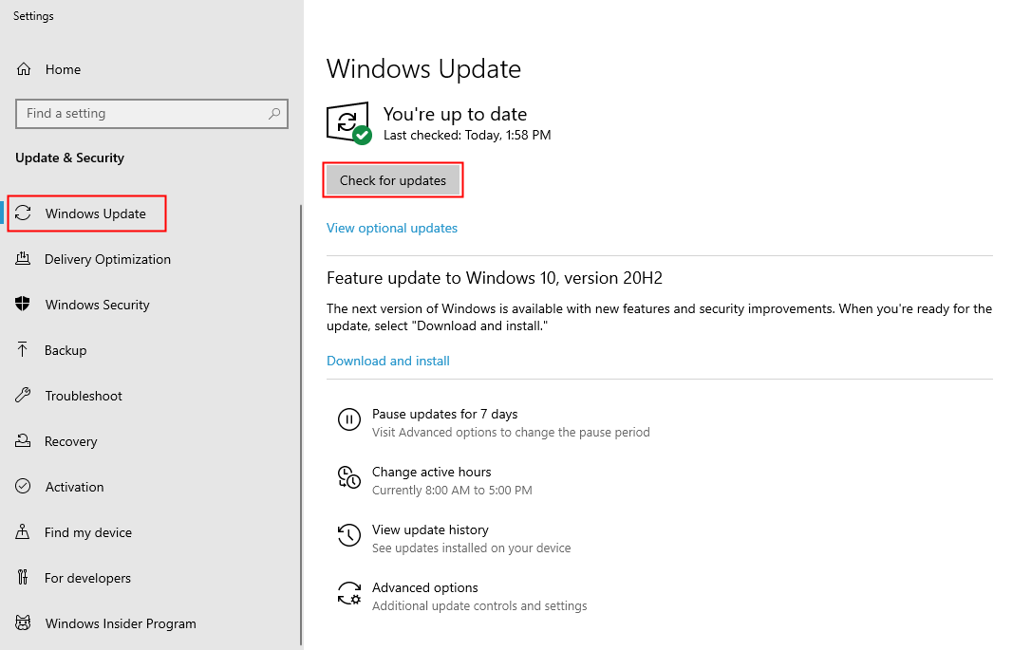Click the For developers tools icon
The height and width of the screenshot is (650, 1031).
coord(23,577)
